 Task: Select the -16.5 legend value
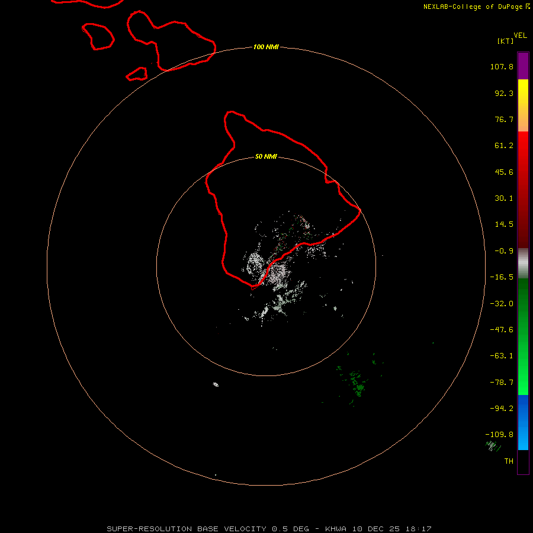pyautogui.click(x=502, y=277)
